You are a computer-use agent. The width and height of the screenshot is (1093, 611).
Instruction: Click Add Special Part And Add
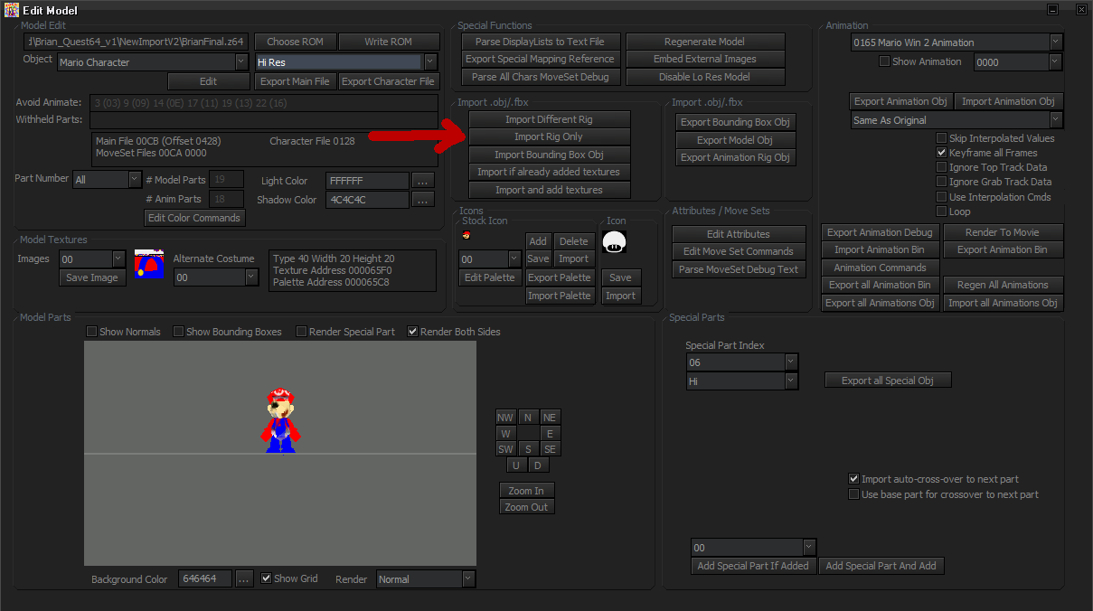pyautogui.click(x=881, y=566)
